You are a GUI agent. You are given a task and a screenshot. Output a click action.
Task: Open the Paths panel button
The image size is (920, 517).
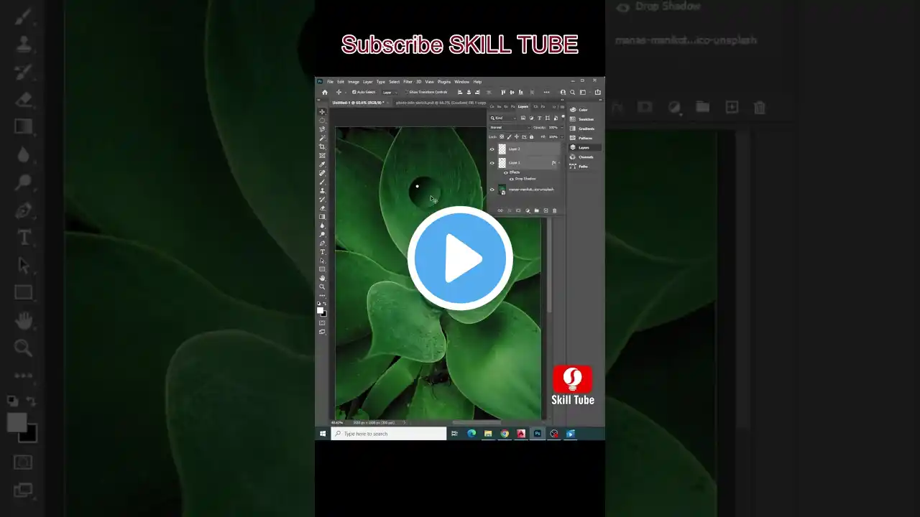[x=584, y=166]
